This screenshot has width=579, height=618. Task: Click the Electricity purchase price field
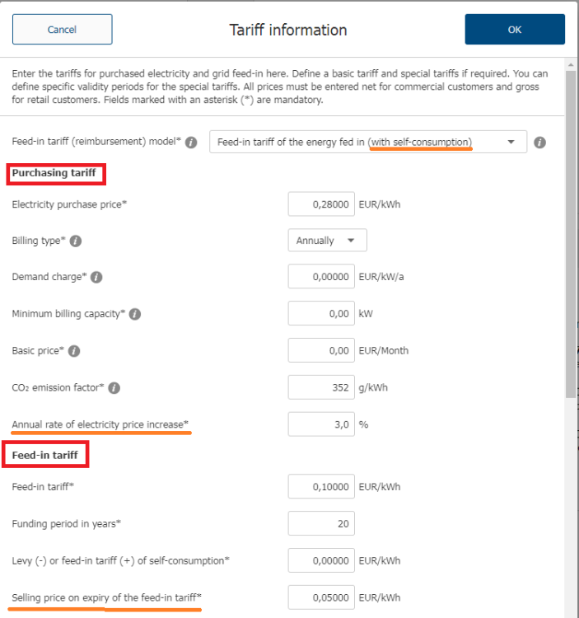(321, 204)
